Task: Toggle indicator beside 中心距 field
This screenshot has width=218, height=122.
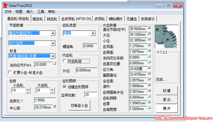Action: (54, 106)
